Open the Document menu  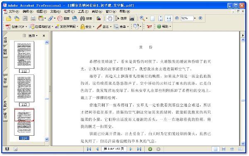[x=56, y=12]
